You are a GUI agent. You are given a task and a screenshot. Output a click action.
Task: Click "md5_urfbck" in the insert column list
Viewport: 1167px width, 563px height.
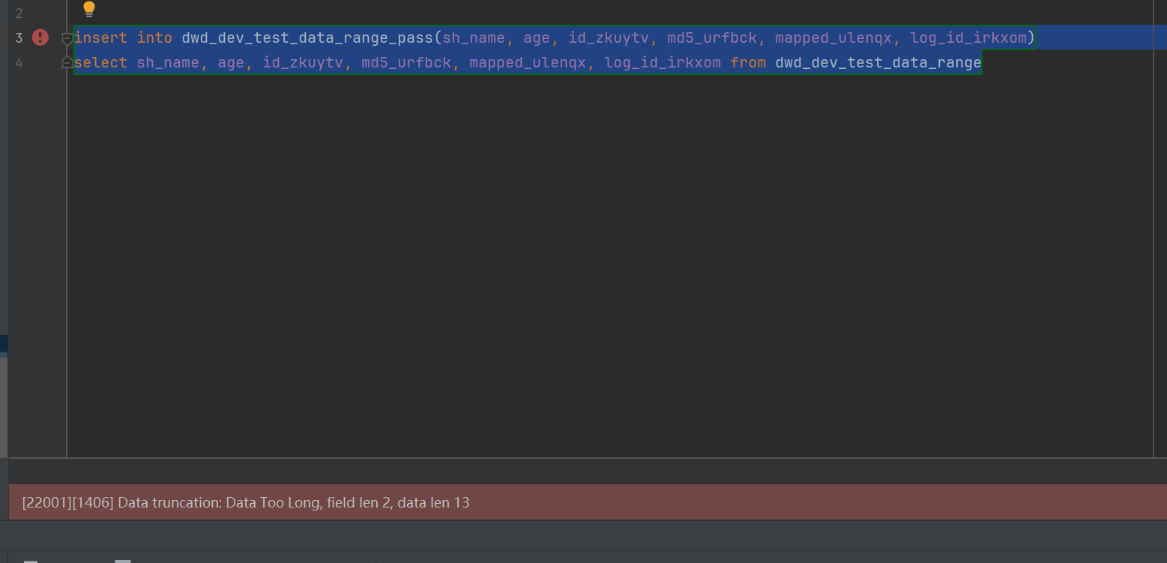pos(712,37)
